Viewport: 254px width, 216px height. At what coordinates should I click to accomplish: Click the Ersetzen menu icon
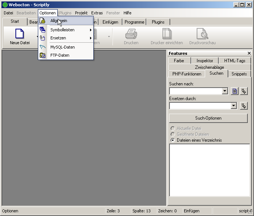coord(42,38)
